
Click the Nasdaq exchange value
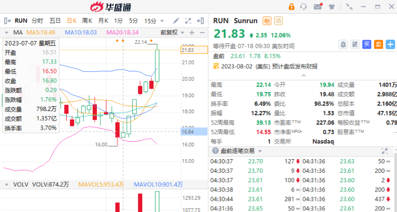323,141
